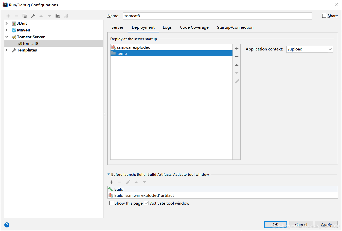Remove selected configuration with minus icon

pyautogui.click(x=16, y=16)
